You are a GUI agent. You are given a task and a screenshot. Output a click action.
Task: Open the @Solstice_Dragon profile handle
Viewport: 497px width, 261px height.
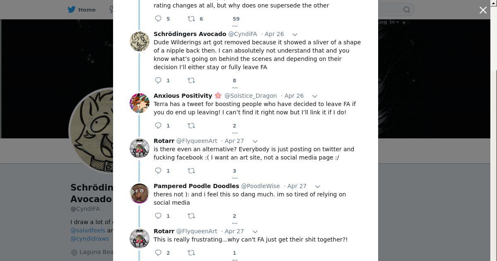click(251, 96)
